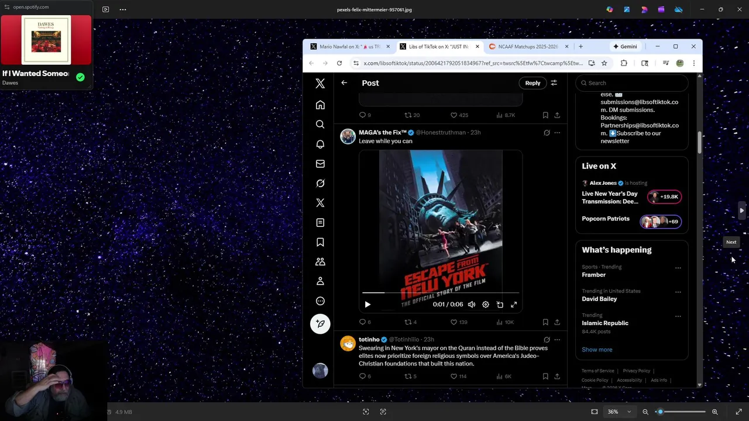Open a new browser tab
This screenshot has height=421, width=749.
580,47
